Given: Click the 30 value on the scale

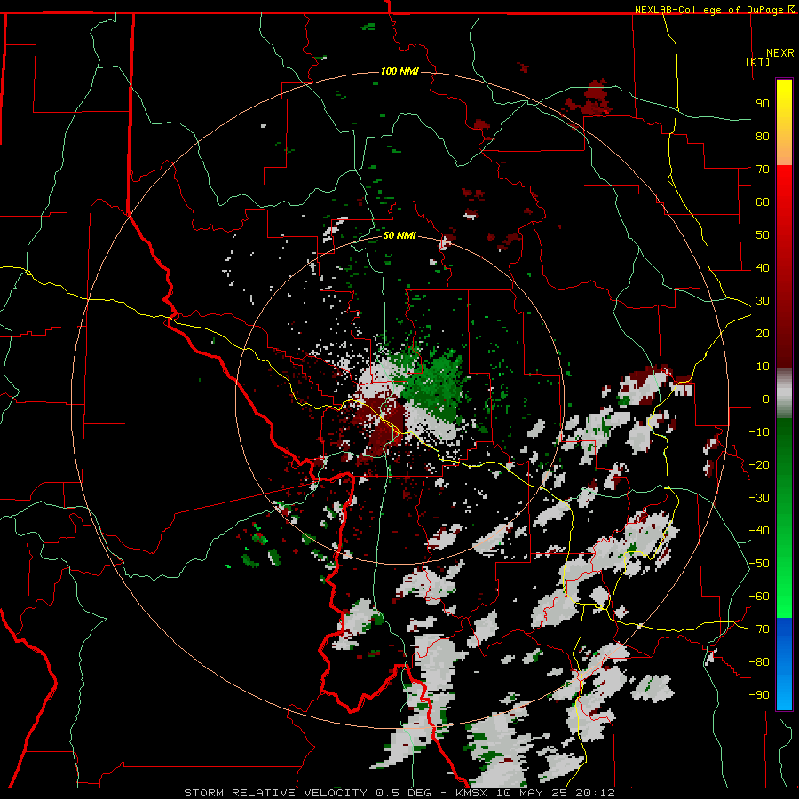Looking at the screenshot, I should click(x=763, y=301).
